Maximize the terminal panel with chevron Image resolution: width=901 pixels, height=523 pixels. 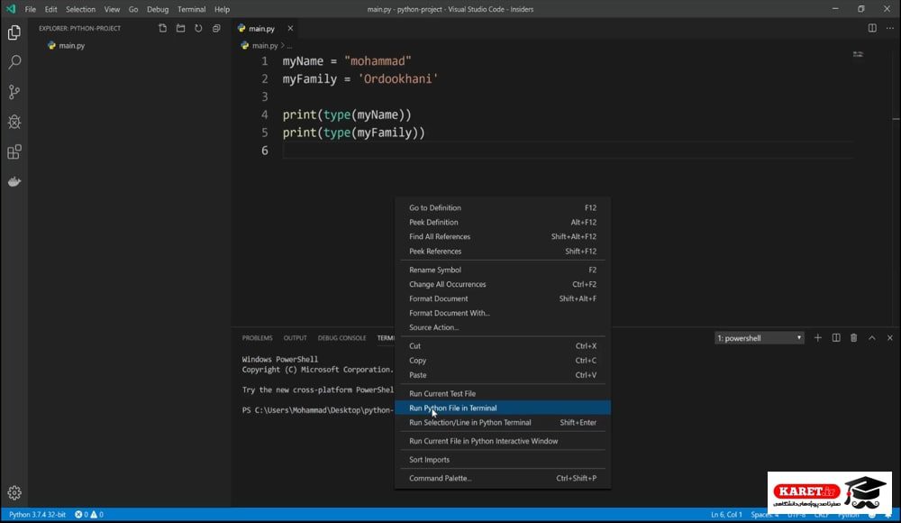[872, 338]
